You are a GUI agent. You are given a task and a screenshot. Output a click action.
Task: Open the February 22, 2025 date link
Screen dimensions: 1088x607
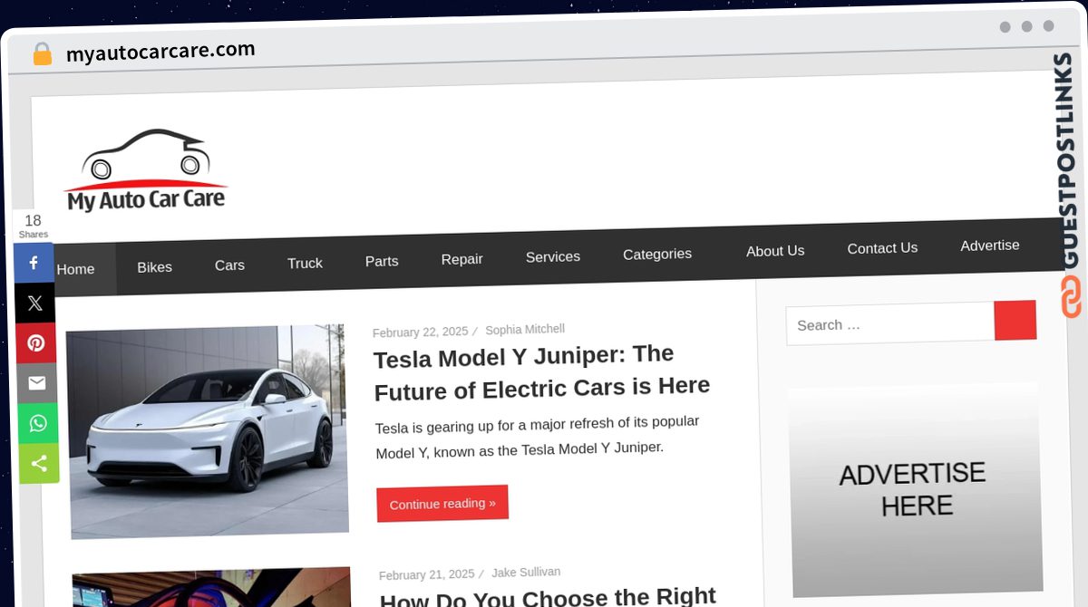420,332
